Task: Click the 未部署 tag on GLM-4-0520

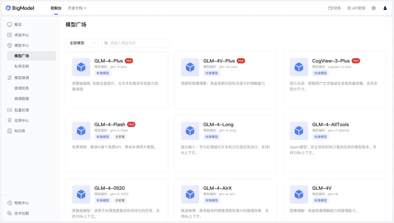Action: (x=120, y=200)
